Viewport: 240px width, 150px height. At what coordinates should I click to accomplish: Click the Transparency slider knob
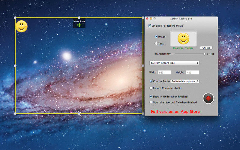204,54
